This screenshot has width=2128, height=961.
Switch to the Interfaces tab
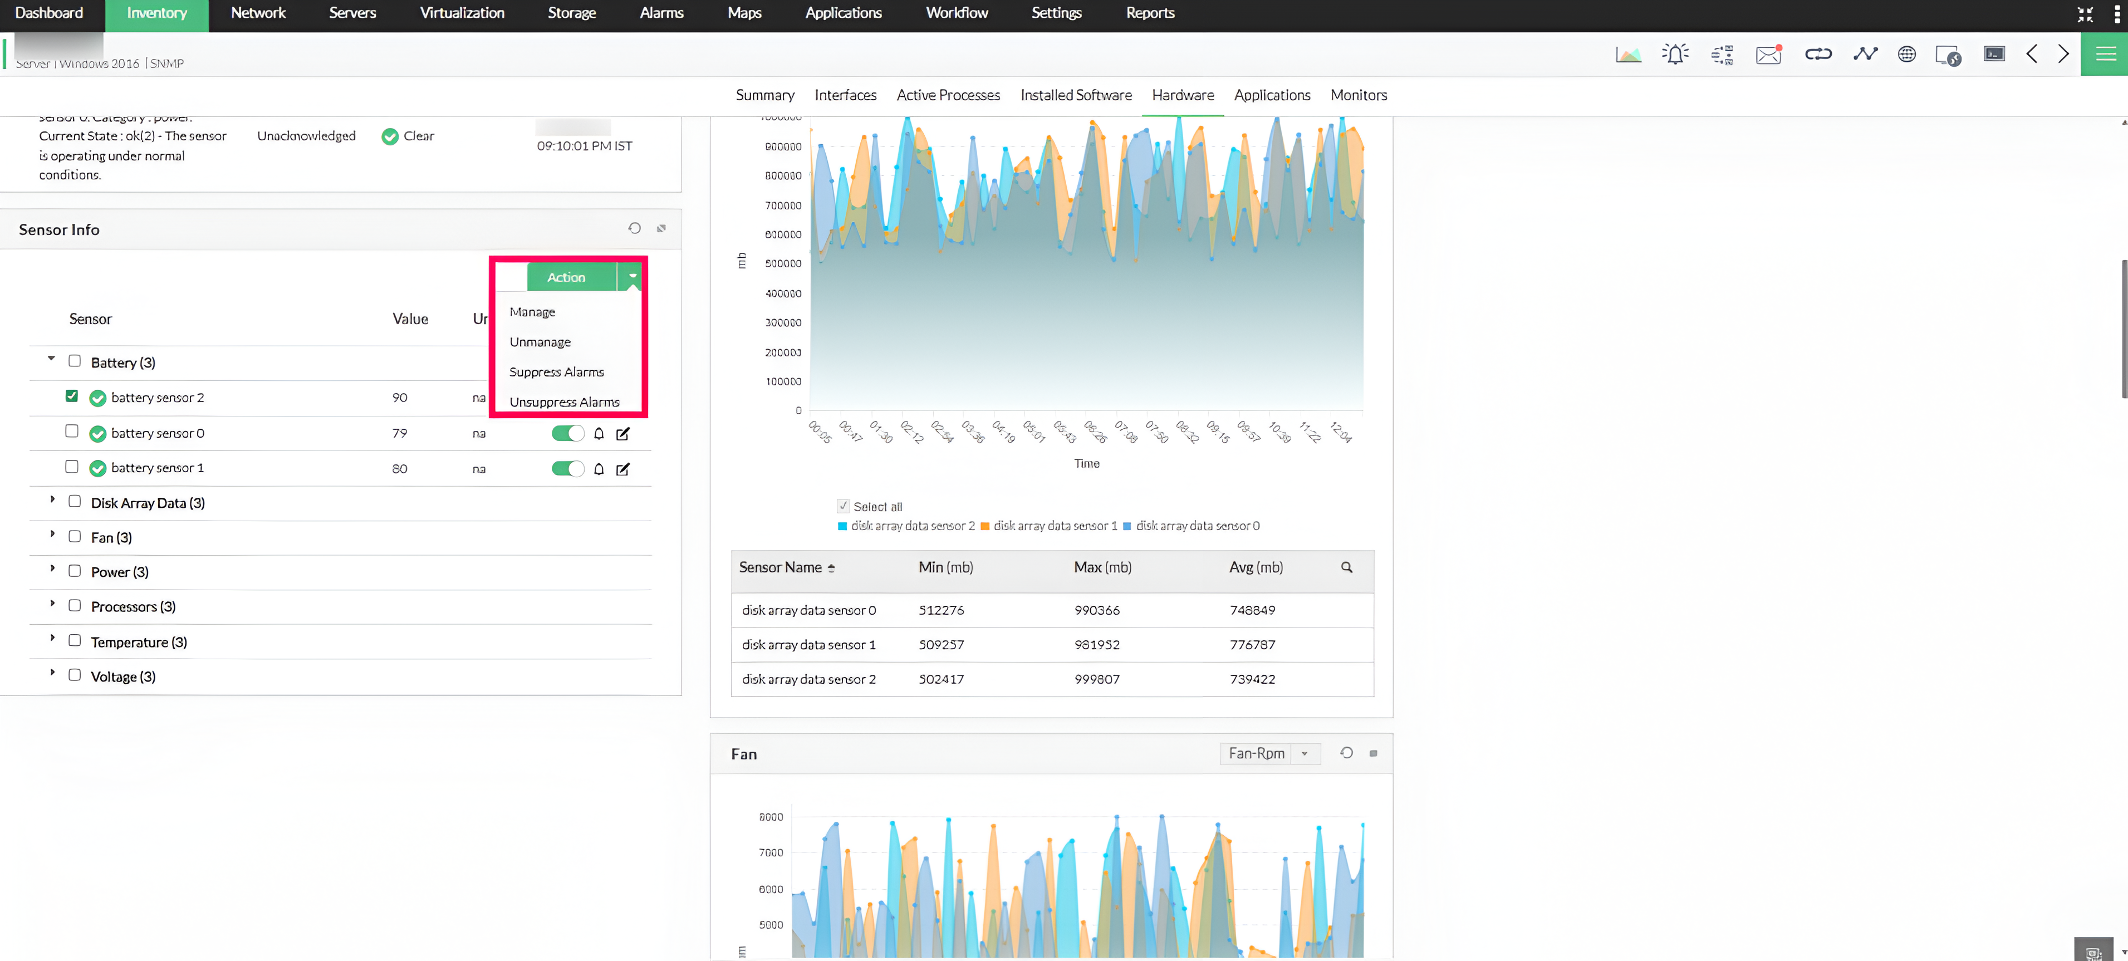(x=845, y=95)
